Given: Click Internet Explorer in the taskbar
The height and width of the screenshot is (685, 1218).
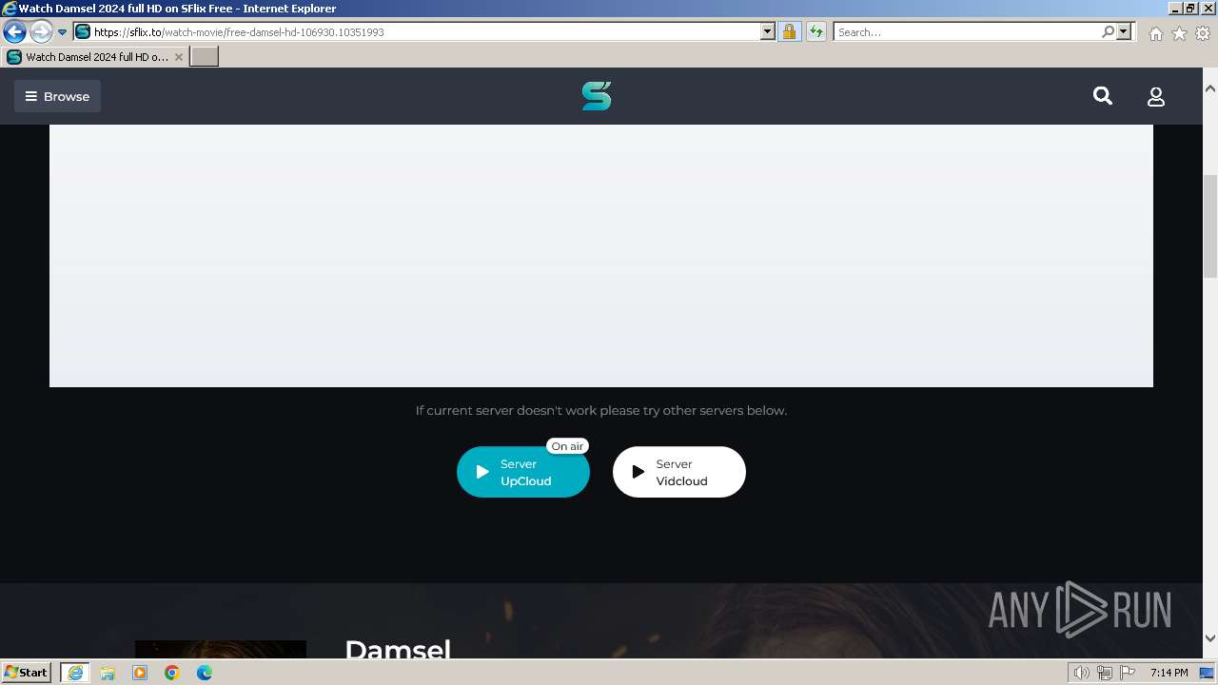Looking at the screenshot, I should (x=75, y=673).
